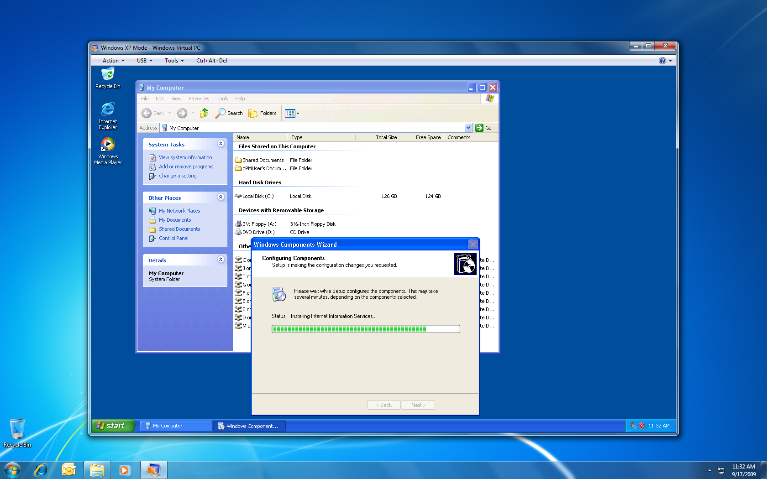Open View system information task
Viewport: 767px width, 479px height.
185,157
